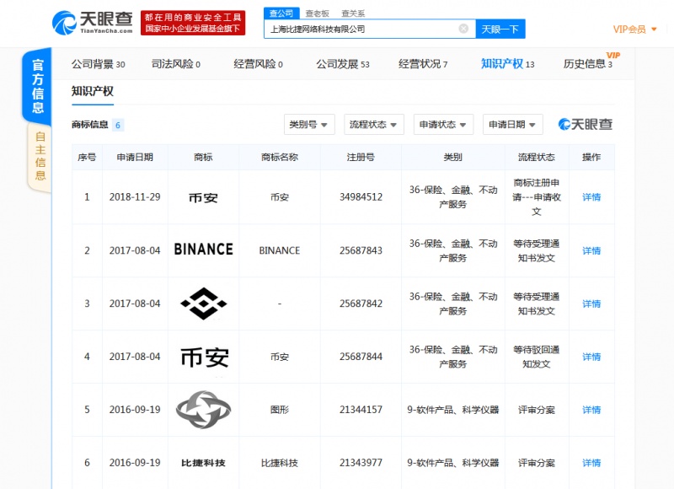The height and width of the screenshot is (489, 674).
Task: Select the 官方信息 side tab
Action: [x=37, y=86]
